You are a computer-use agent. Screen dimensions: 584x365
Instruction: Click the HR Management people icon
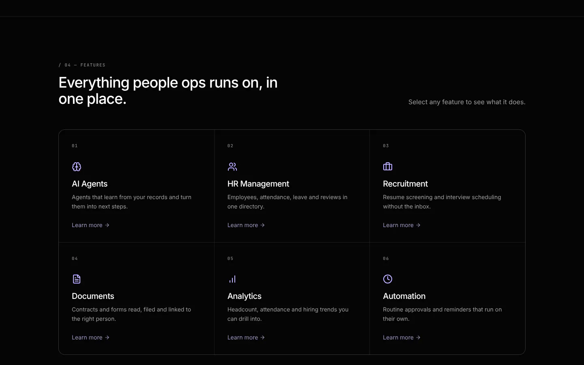click(x=232, y=167)
